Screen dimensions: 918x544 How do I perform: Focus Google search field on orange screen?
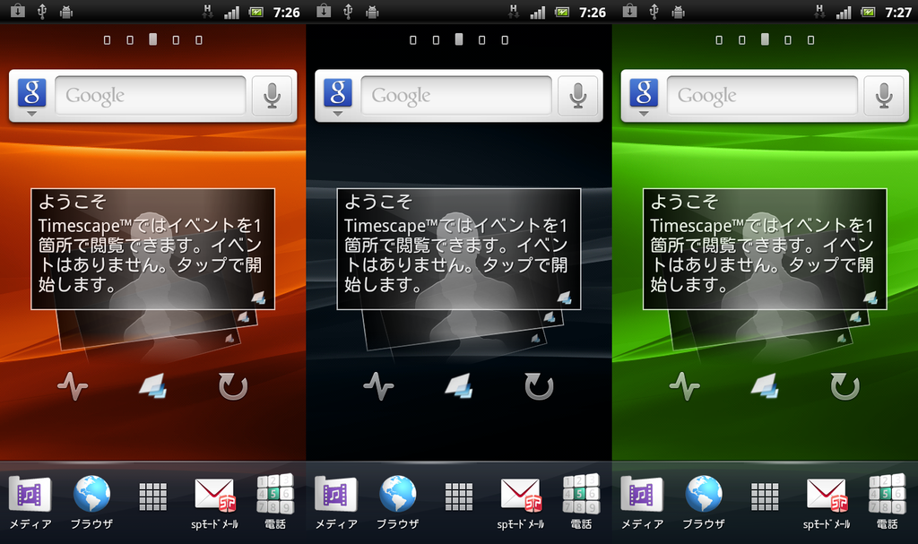click(x=151, y=96)
